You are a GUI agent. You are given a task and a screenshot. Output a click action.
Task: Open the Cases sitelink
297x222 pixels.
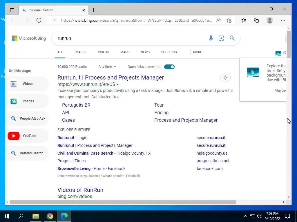pos(68,120)
